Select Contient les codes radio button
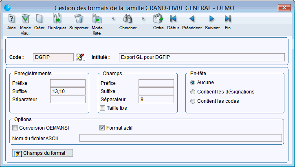This screenshot has height=167, width=295. 193,101
